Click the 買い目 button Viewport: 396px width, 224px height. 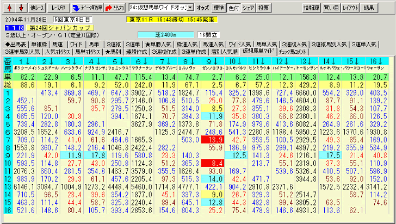[331, 8]
